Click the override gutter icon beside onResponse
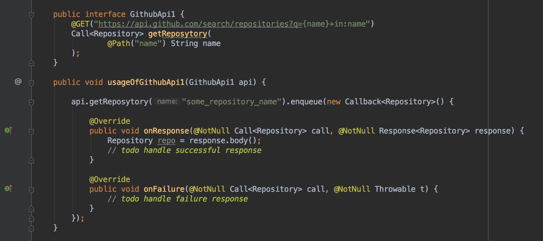 (x=8, y=131)
